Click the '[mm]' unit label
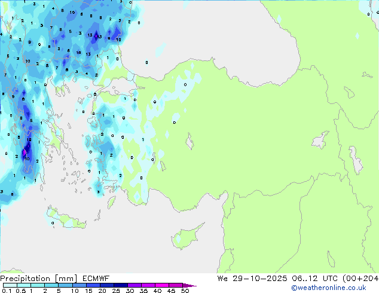379x293 pixels. coord(66,279)
